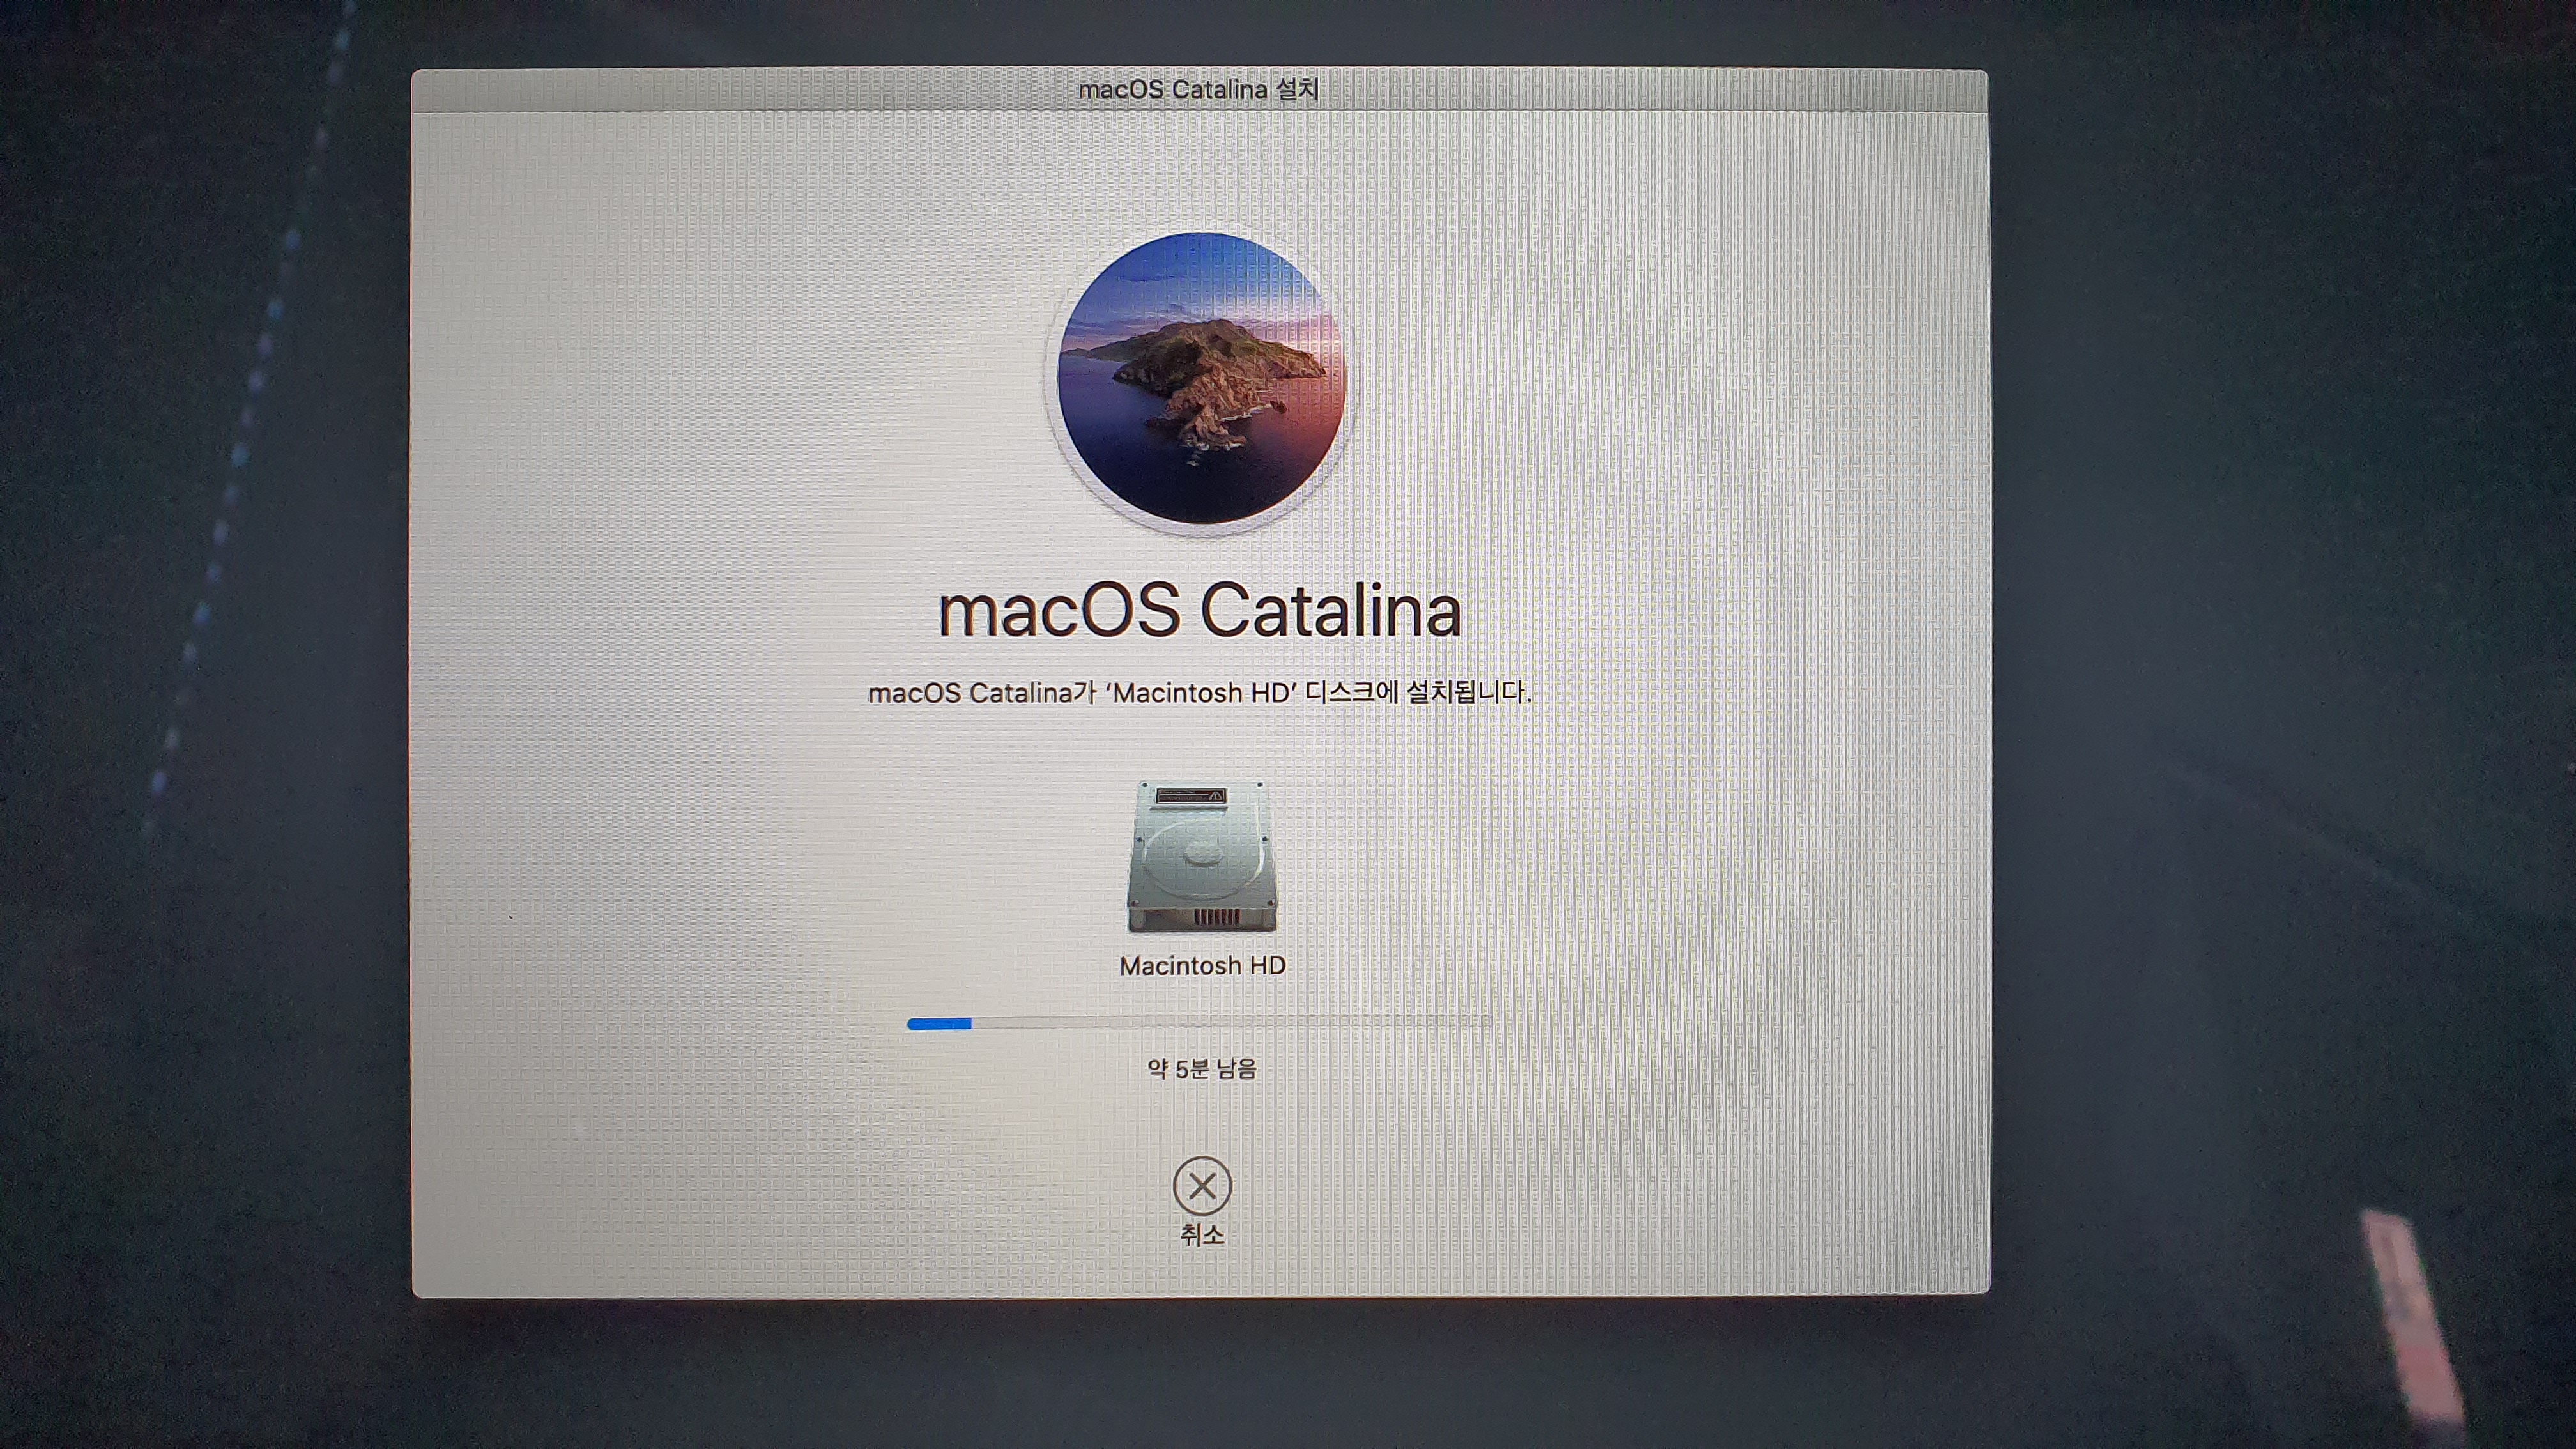Click the 디스크에 설치됩니다 install message text
The image size is (2576, 1449).
point(1418,692)
